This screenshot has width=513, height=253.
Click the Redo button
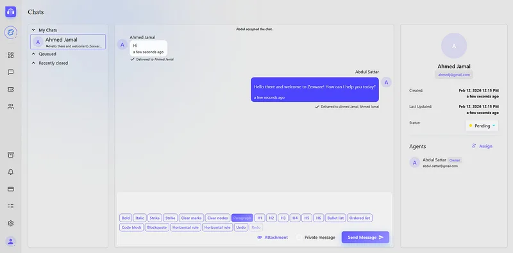click(256, 227)
